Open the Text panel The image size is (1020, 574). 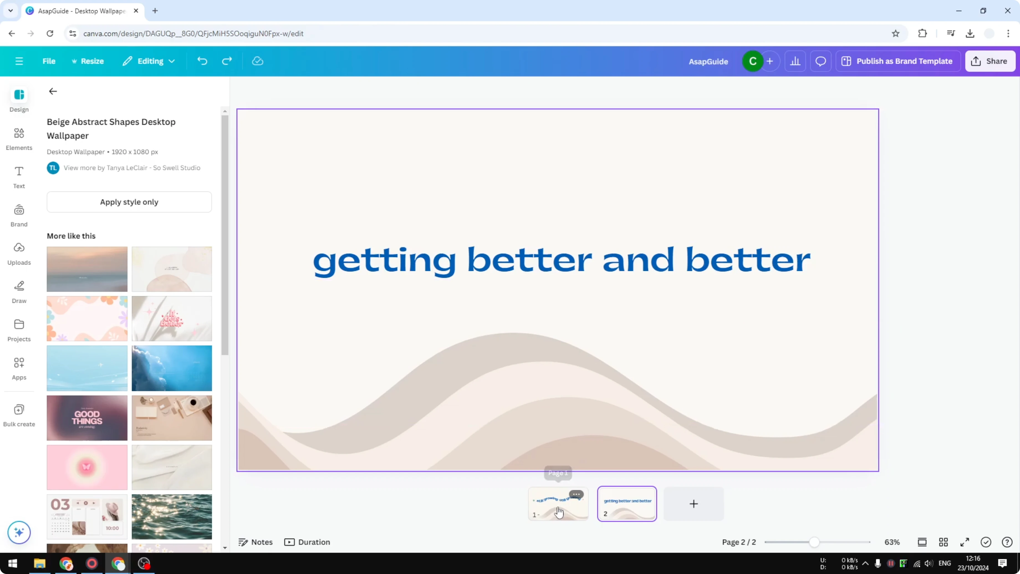point(19,177)
